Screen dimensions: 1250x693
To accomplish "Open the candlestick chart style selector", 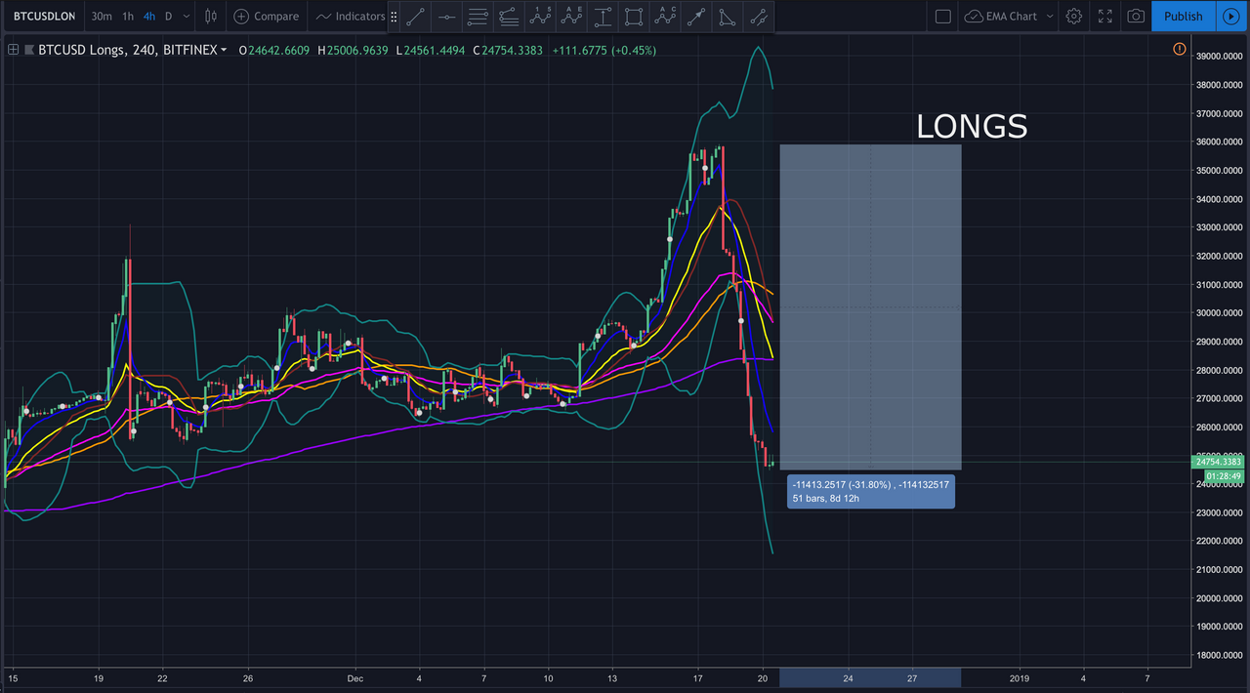I will (210, 16).
